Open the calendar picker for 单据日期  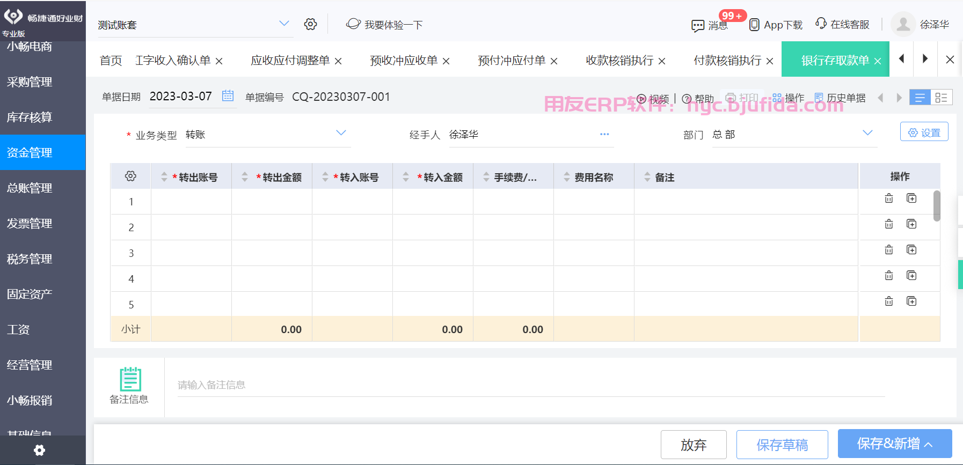(228, 96)
